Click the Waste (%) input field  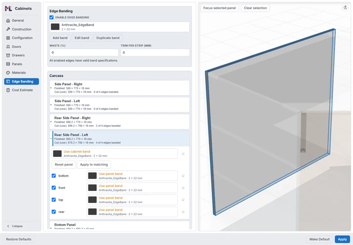click(x=84, y=52)
